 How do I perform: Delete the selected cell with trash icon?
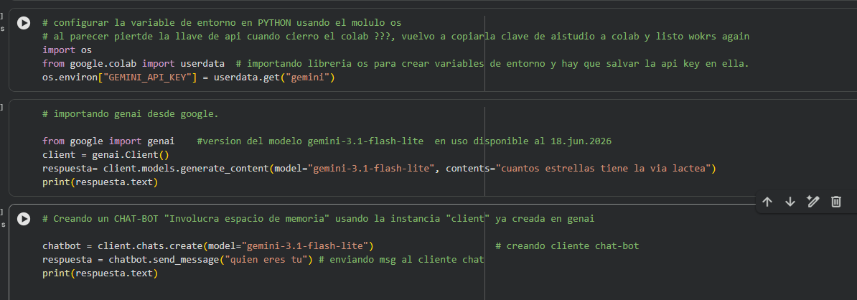(835, 202)
